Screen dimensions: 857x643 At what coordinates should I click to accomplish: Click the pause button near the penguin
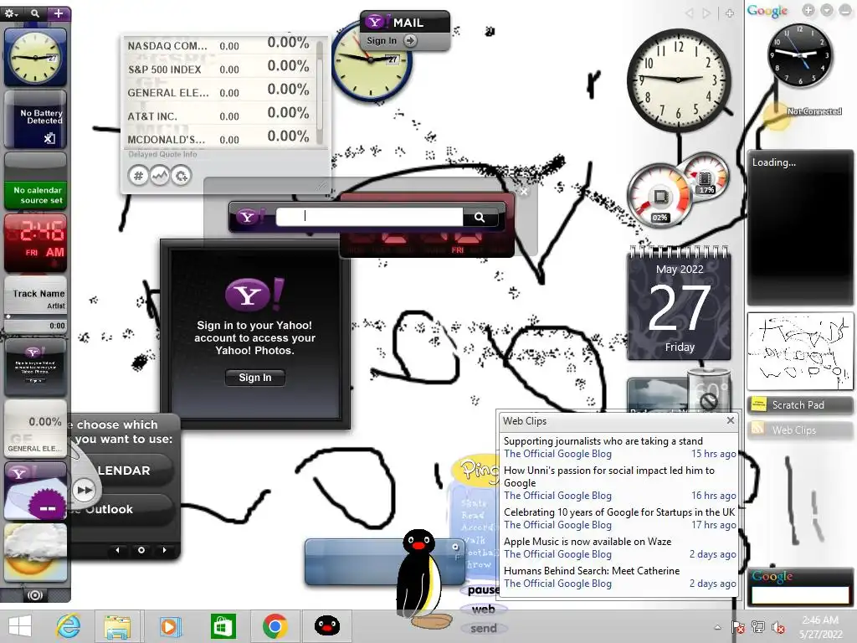click(x=483, y=590)
